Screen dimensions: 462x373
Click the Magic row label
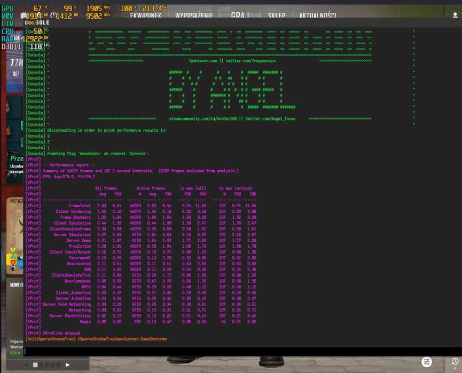coord(85,321)
